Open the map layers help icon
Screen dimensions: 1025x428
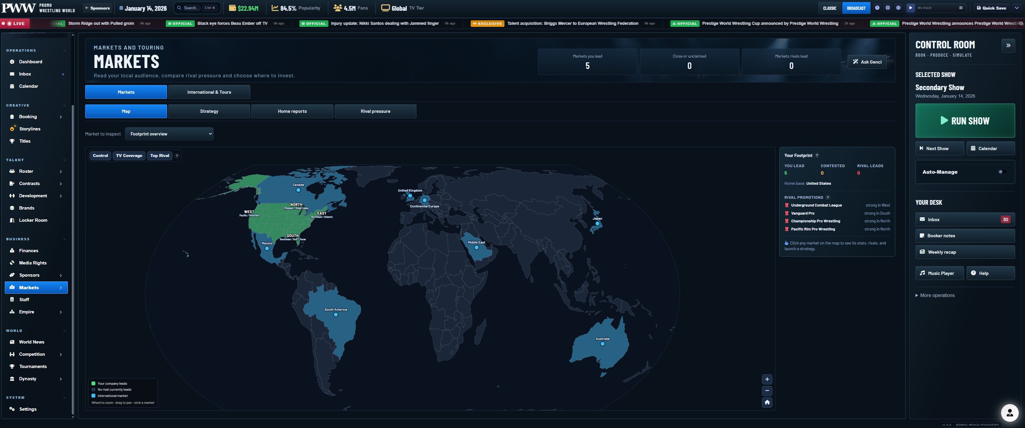tap(177, 156)
